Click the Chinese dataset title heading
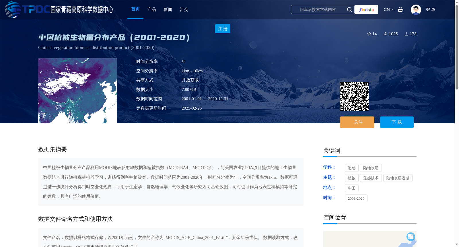This screenshot has height=247, width=459. (x=114, y=38)
